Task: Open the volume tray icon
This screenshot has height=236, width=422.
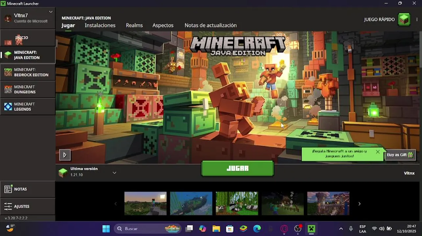Action: 382,228
